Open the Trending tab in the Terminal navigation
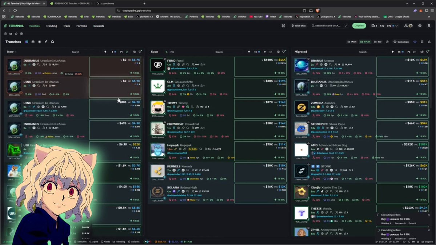Viewport: 436px width, 245px height. [51, 26]
